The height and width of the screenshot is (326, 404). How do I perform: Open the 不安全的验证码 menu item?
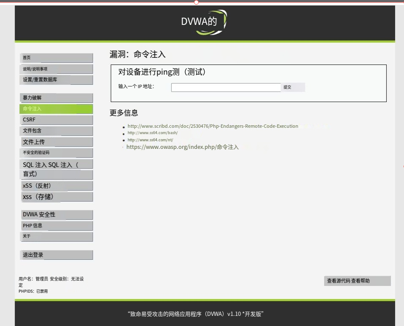[56, 153]
